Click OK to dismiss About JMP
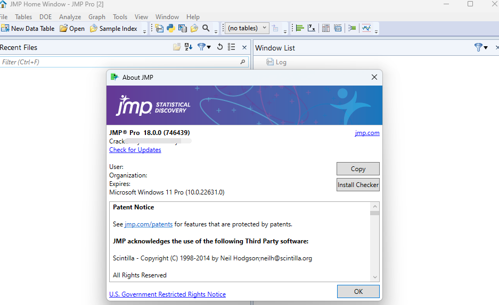The width and height of the screenshot is (499, 305). pyautogui.click(x=358, y=291)
